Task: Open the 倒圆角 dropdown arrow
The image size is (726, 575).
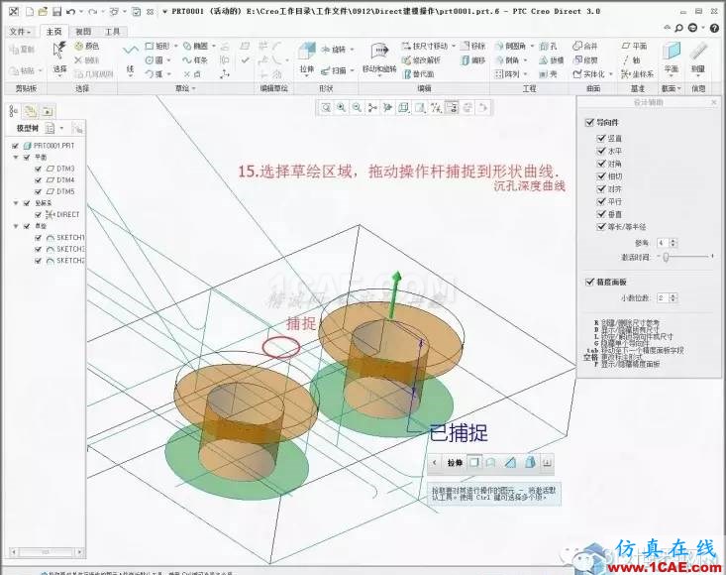Action: [x=532, y=47]
